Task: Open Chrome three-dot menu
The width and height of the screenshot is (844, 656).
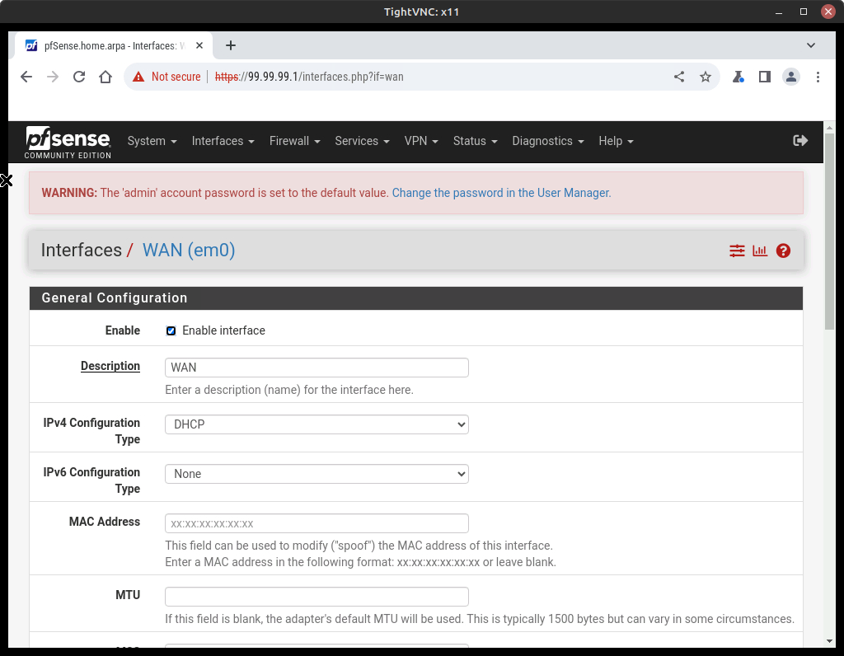Action: tap(818, 77)
